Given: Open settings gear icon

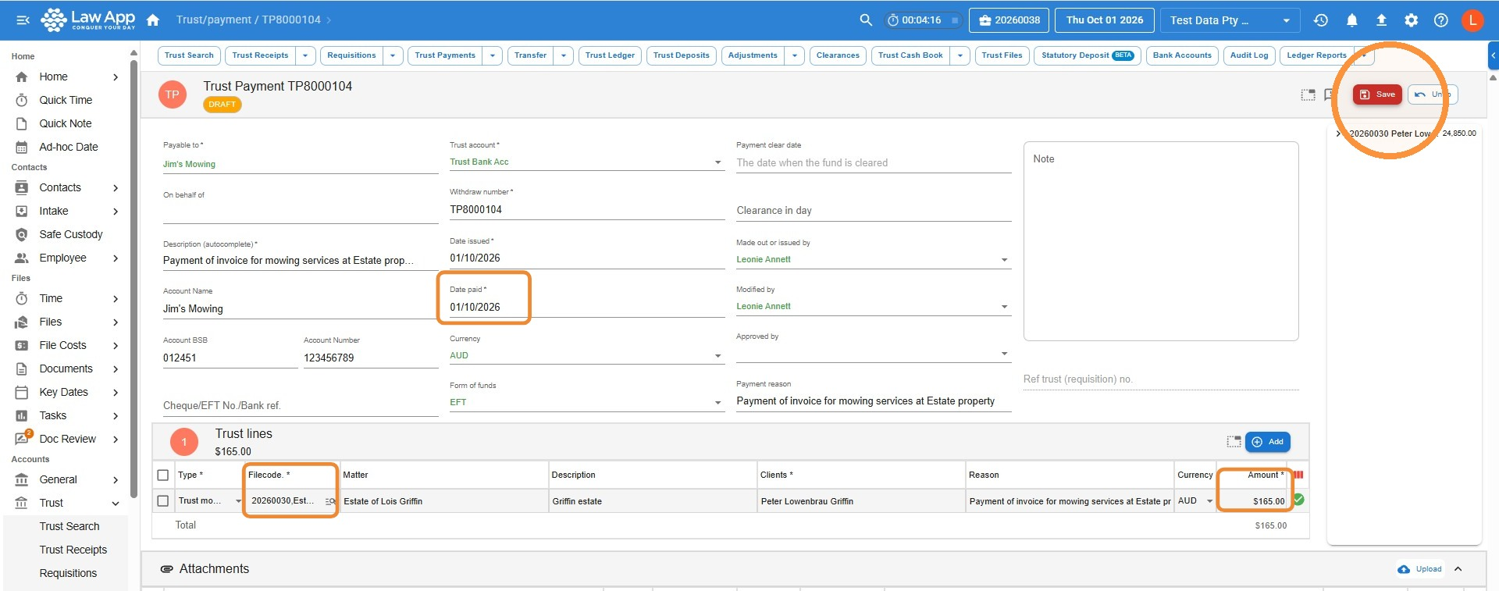Looking at the screenshot, I should [1411, 20].
